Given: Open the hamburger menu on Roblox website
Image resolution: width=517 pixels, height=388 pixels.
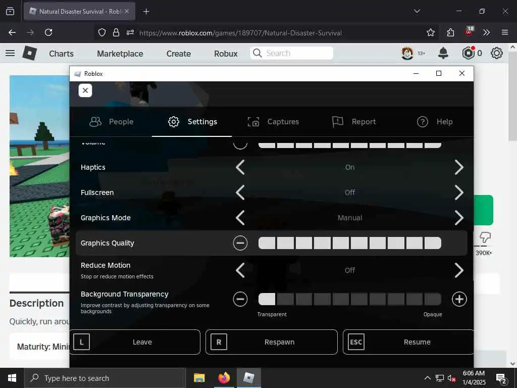Looking at the screenshot, I should (x=10, y=53).
